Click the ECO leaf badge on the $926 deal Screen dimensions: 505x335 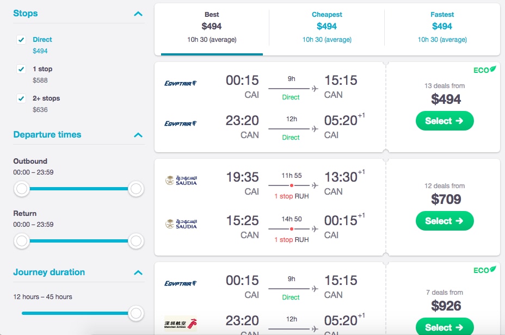(485, 269)
